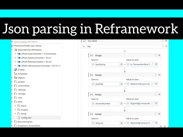Click plus button beside InvoiceNumber field
Viewport: 183px width, 137px height.
(x=121, y=104)
